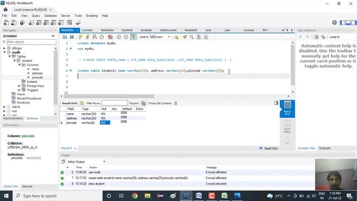Viewport: 357px width, 201px height.
Task: Open a script file using folder icon in editor
Action: [x=65, y=37]
